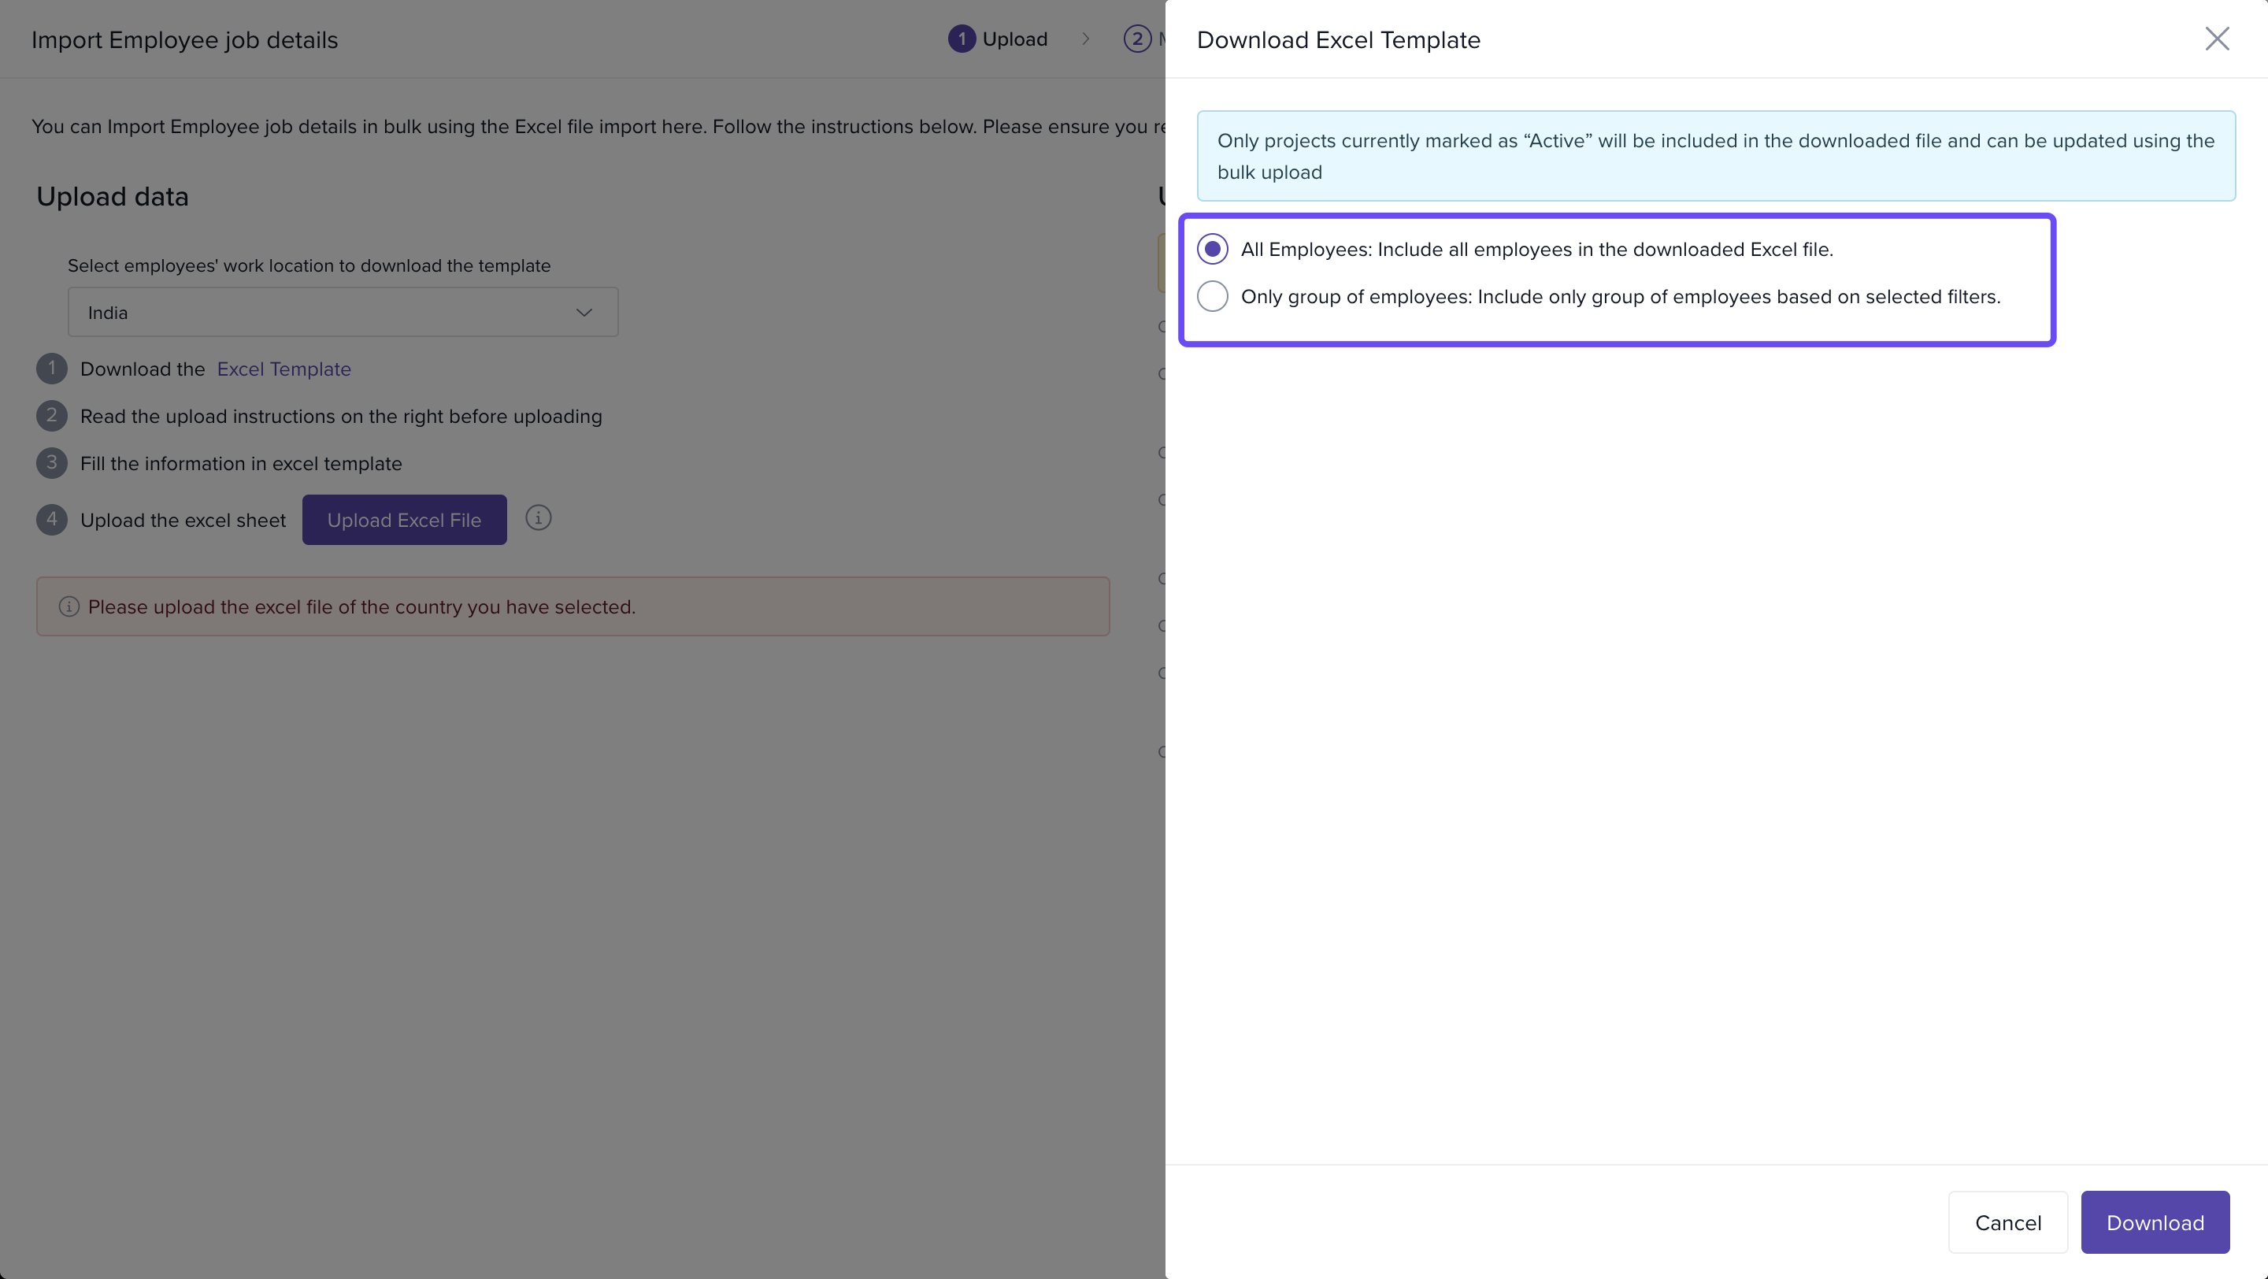Choose Only group of employees option
Screen dimensions: 2268x1279
pyautogui.click(x=1213, y=297)
